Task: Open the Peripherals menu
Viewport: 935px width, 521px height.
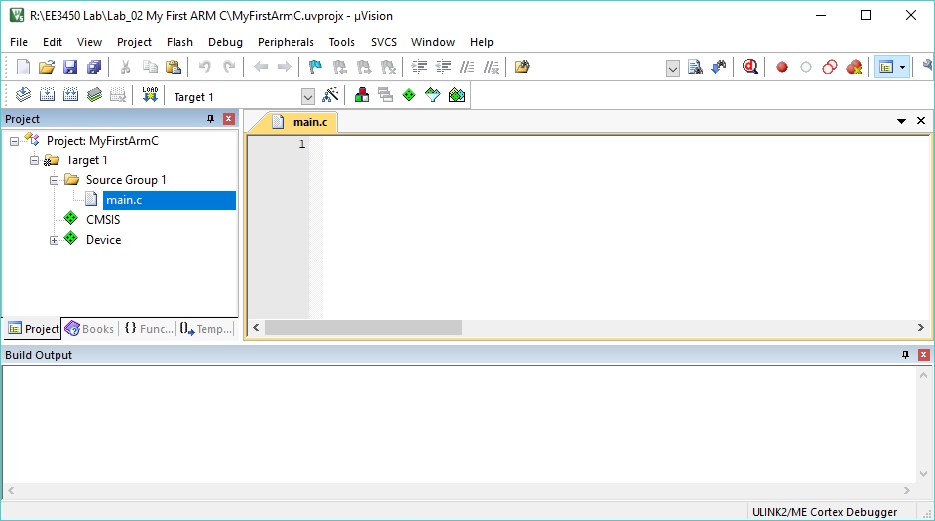Action: [x=286, y=42]
